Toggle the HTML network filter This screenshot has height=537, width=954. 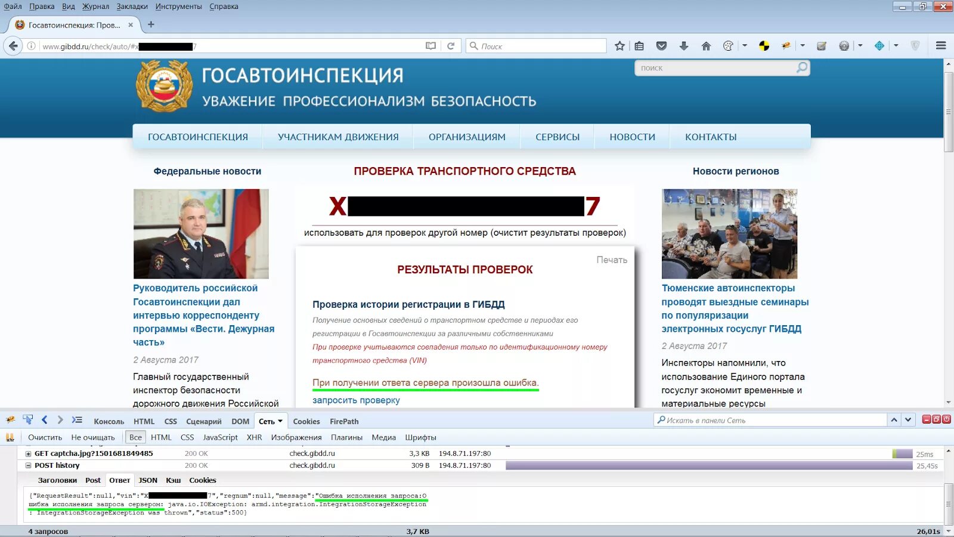(161, 437)
